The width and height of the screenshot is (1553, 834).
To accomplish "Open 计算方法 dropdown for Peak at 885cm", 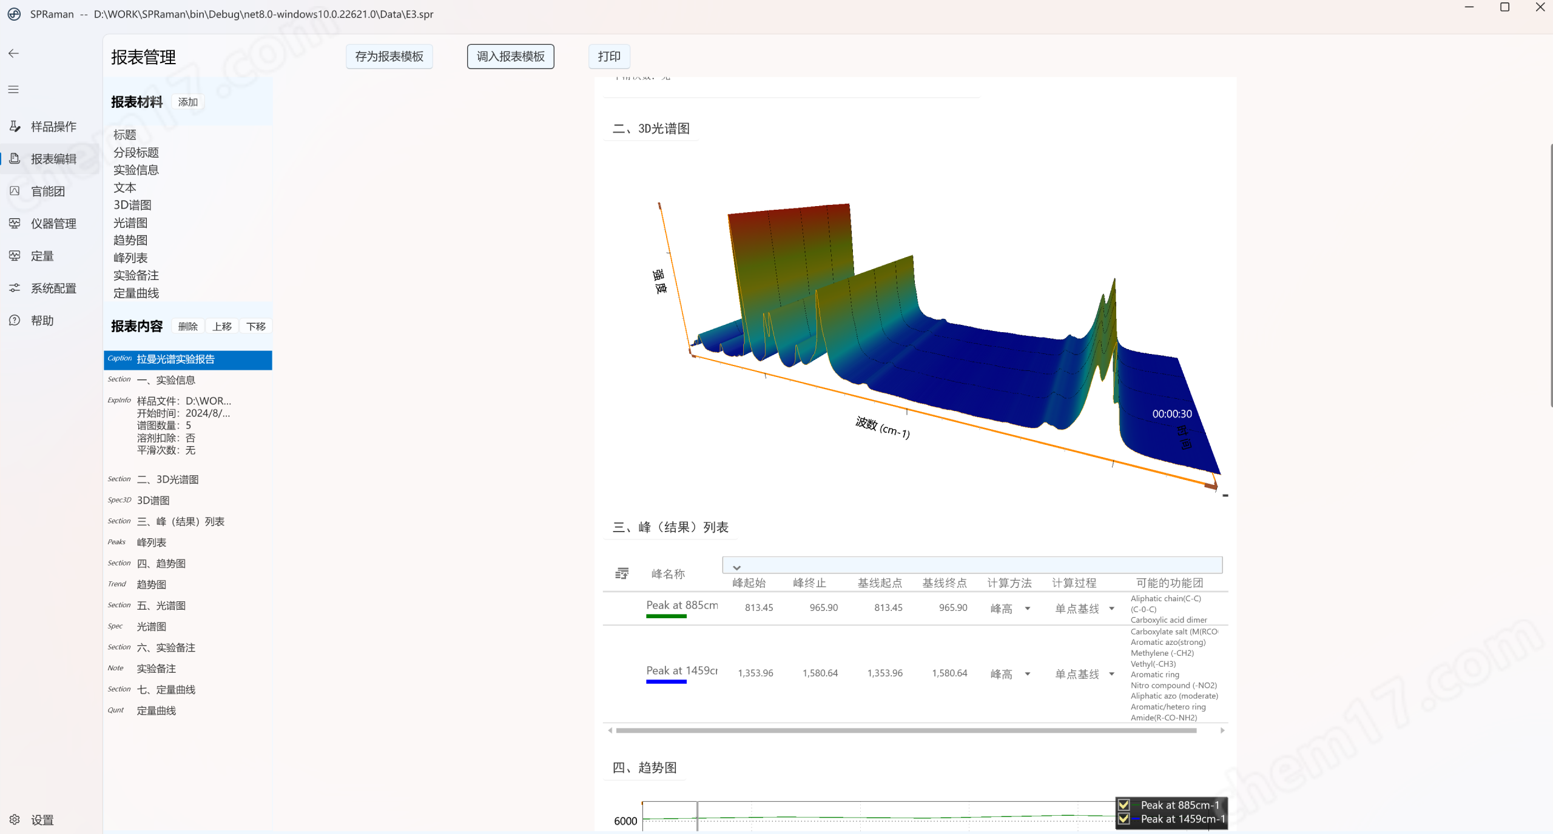I will (1027, 608).
